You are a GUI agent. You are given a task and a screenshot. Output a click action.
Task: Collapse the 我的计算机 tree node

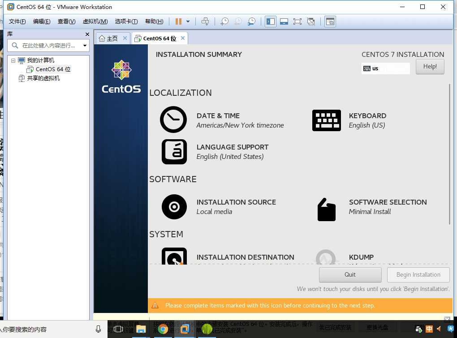pos(13,60)
